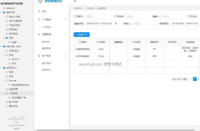Collapse the ★管理后台 tree arrow
200x131 pixels.
1,68
